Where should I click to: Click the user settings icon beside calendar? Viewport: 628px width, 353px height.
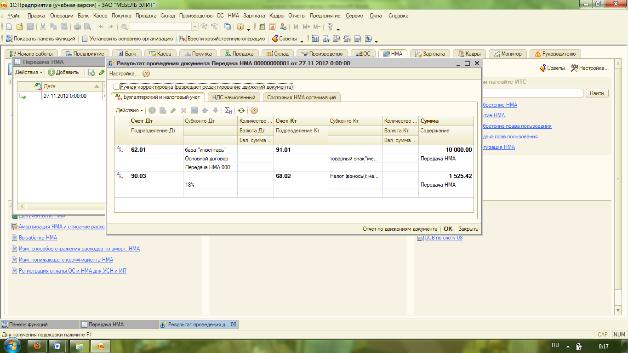[x=283, y=27]
